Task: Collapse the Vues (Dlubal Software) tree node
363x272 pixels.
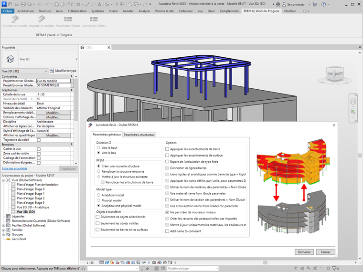Action: 3,180
